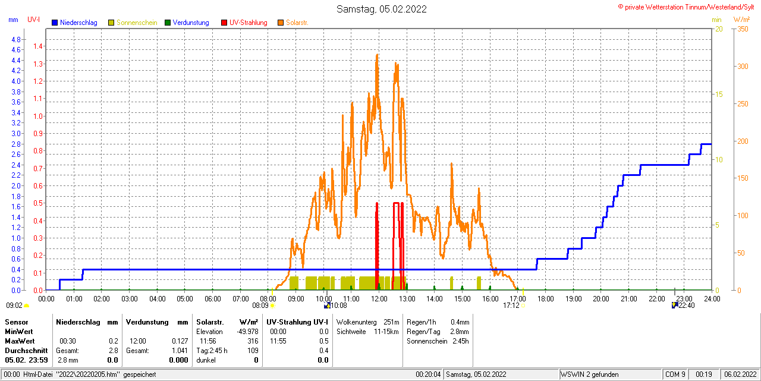Click the mm axis unit label top left
761x381 pixels.
pos(14,20)
